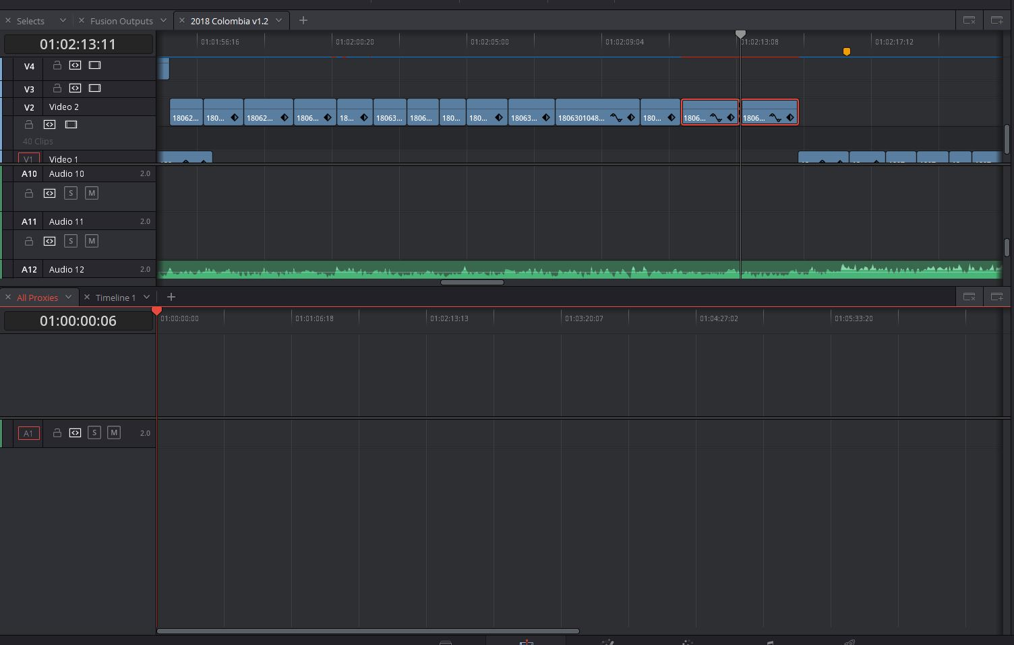Click keyframe diamond on the 1806301048 clip

click(x=631, y=117)
